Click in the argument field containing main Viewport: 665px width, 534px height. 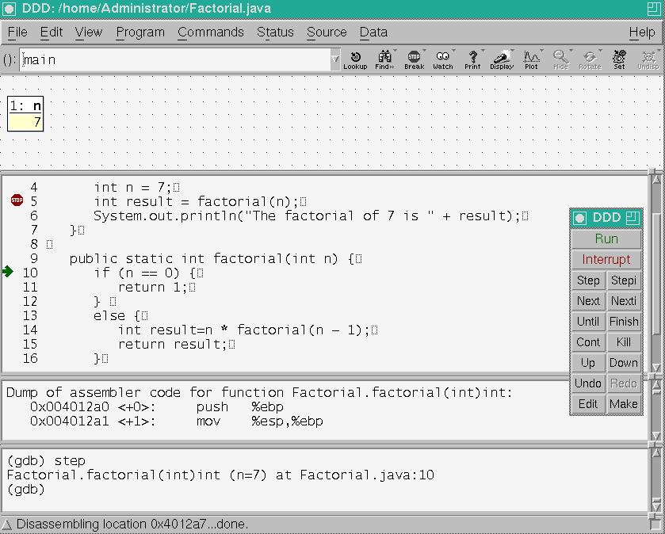(x=174, y=59)
